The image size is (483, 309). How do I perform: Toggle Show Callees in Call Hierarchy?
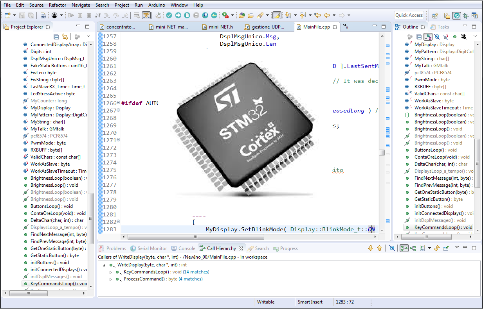coord(413,248)
